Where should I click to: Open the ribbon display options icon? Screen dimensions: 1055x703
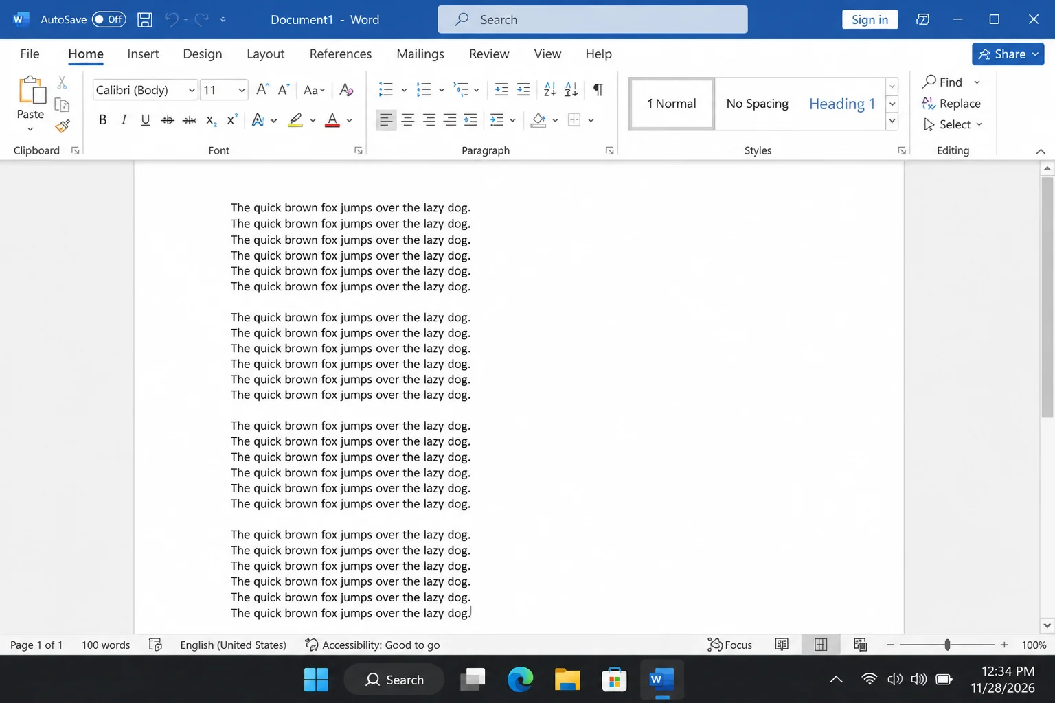922,19
